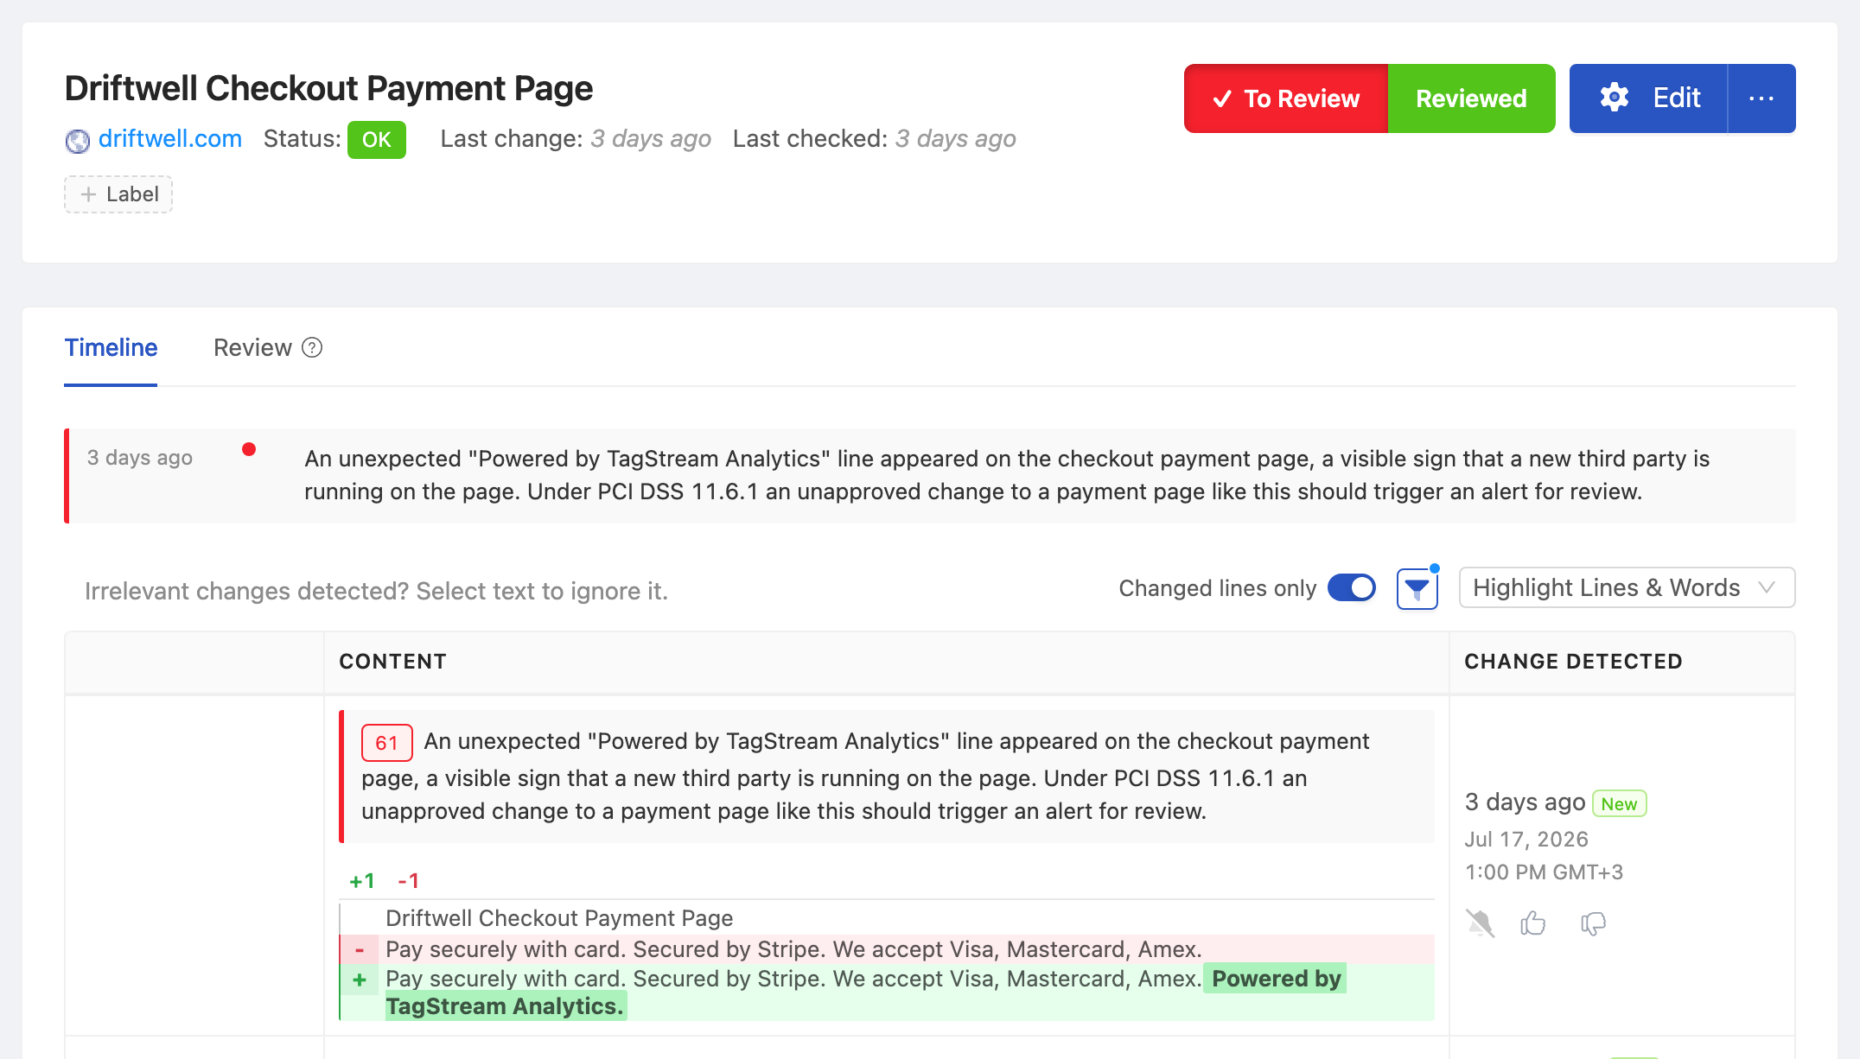Click the CONTENT column header
The width and height of the screenshot is (1860, 1059).
392,662
